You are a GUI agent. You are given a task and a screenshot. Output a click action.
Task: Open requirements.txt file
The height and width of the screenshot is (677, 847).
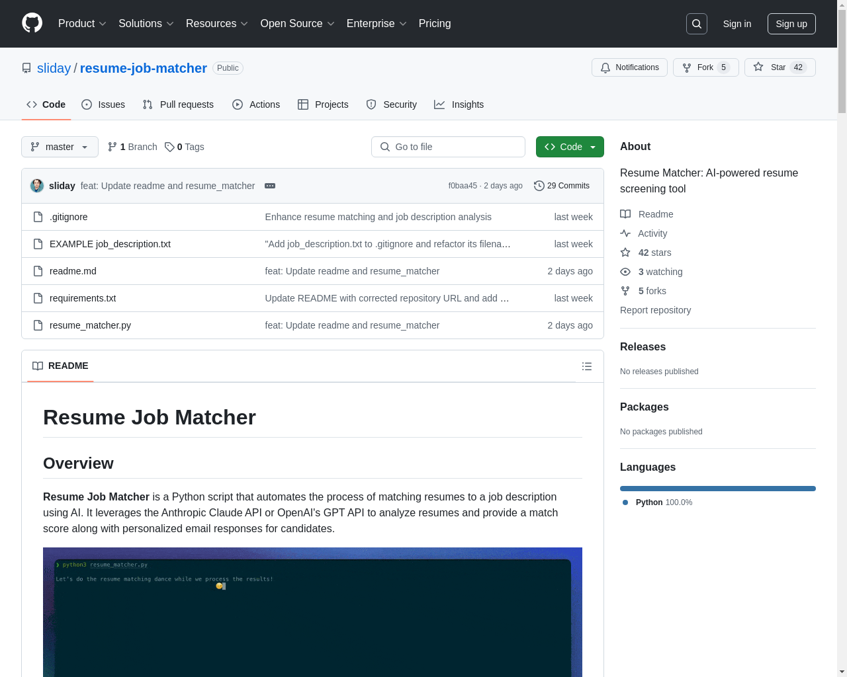click(x=83, y=298)
